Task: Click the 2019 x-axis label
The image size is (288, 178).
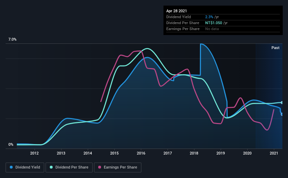Action: (x=221, y=153)
